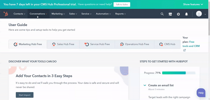This screenshot has width=210, height=100.
Task: Click the Operations Hub Free tab icon
Action: pyautogui.click(x=122, y=44)
